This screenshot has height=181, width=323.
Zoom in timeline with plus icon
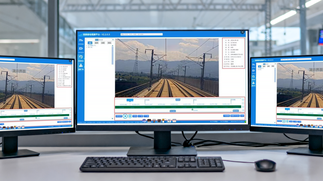click(243, 100)
